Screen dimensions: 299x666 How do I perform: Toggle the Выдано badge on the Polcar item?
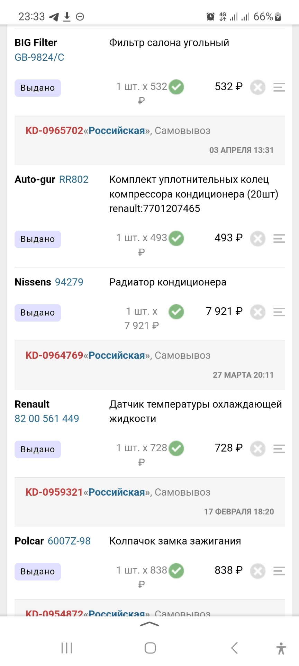(x=37, y=571)
